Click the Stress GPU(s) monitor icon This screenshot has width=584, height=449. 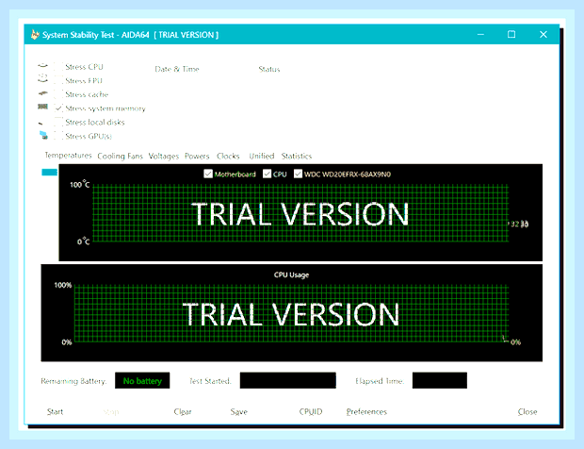pos(43,135)
